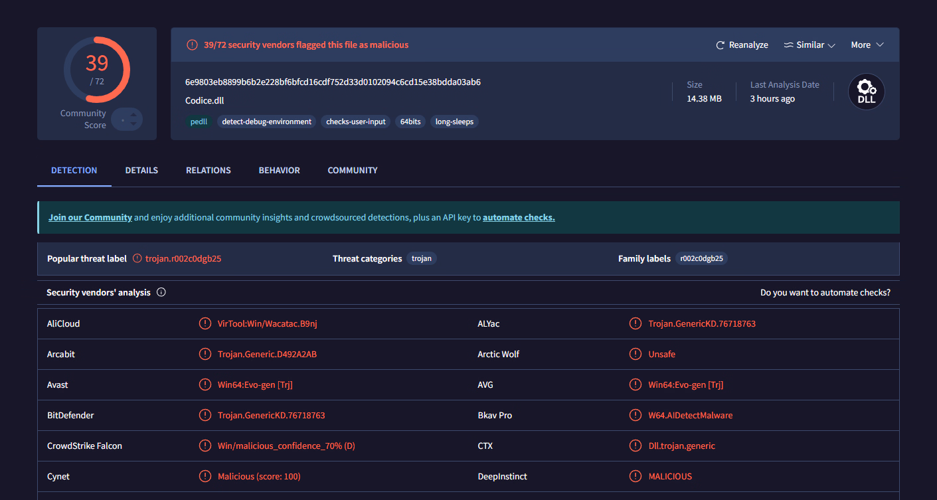The image size is (937, 500).
Task: Click the long-sleeps tag
Action: (x=454, y=122)
